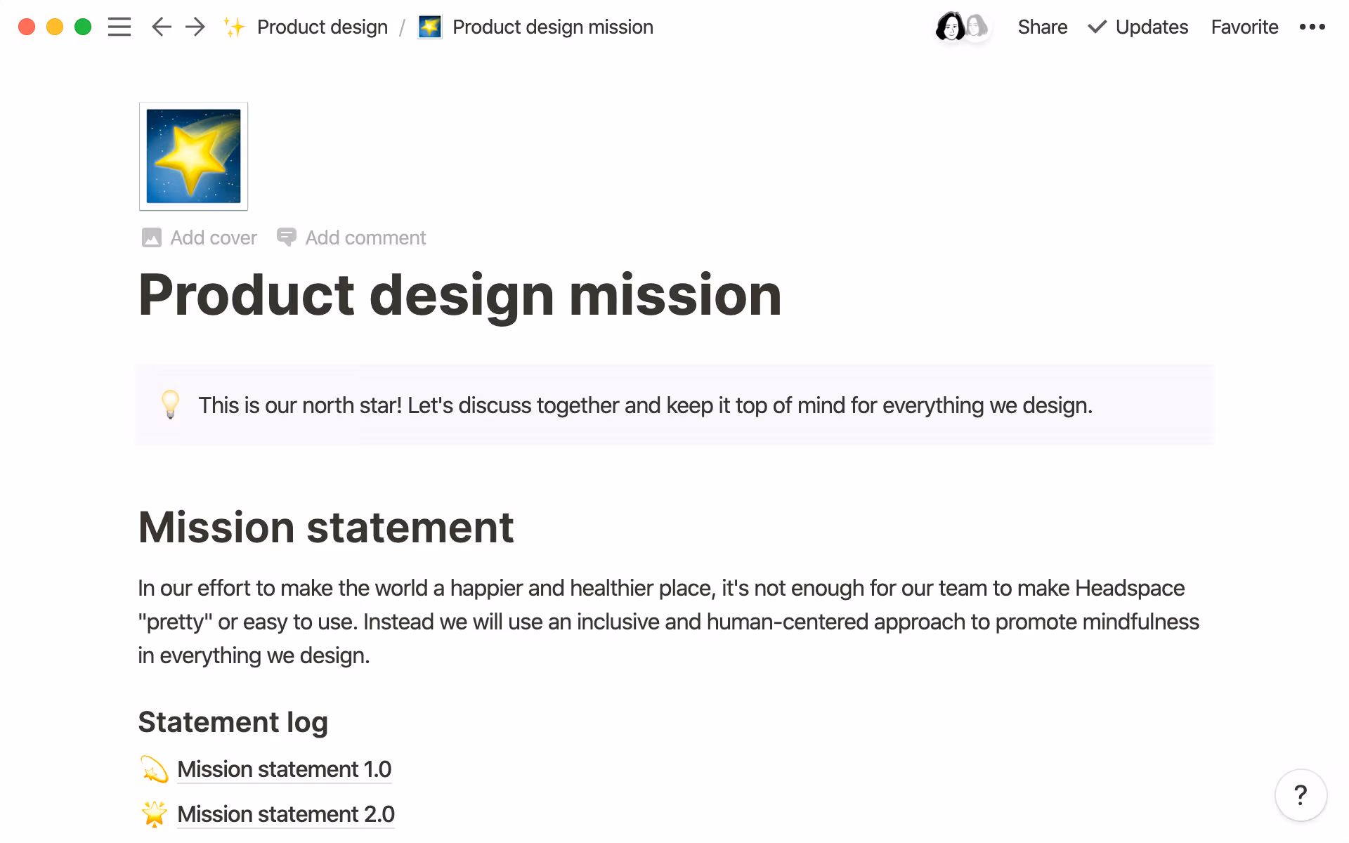Click the Mission statement heading

[326, 527]
